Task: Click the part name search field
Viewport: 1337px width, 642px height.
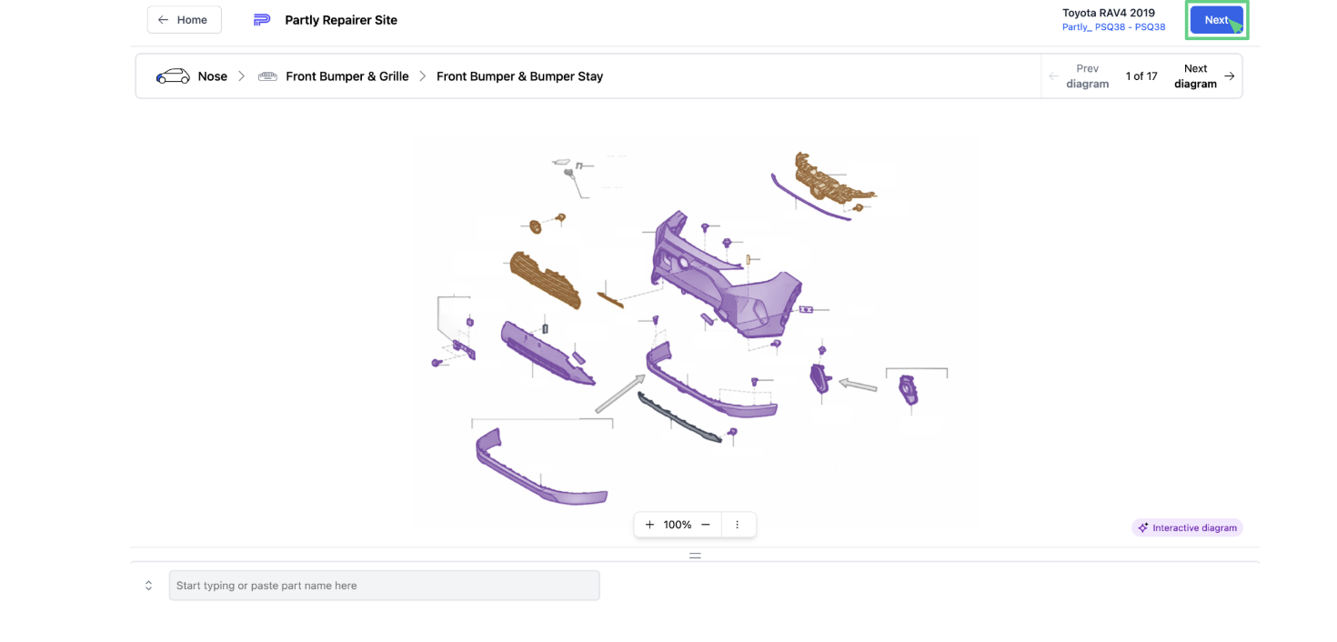Action: pyautogui.click(x=384, y=586)
